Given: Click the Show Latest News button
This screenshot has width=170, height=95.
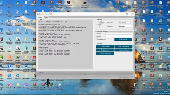Looking at the screenshot, I should coord(105,54).
